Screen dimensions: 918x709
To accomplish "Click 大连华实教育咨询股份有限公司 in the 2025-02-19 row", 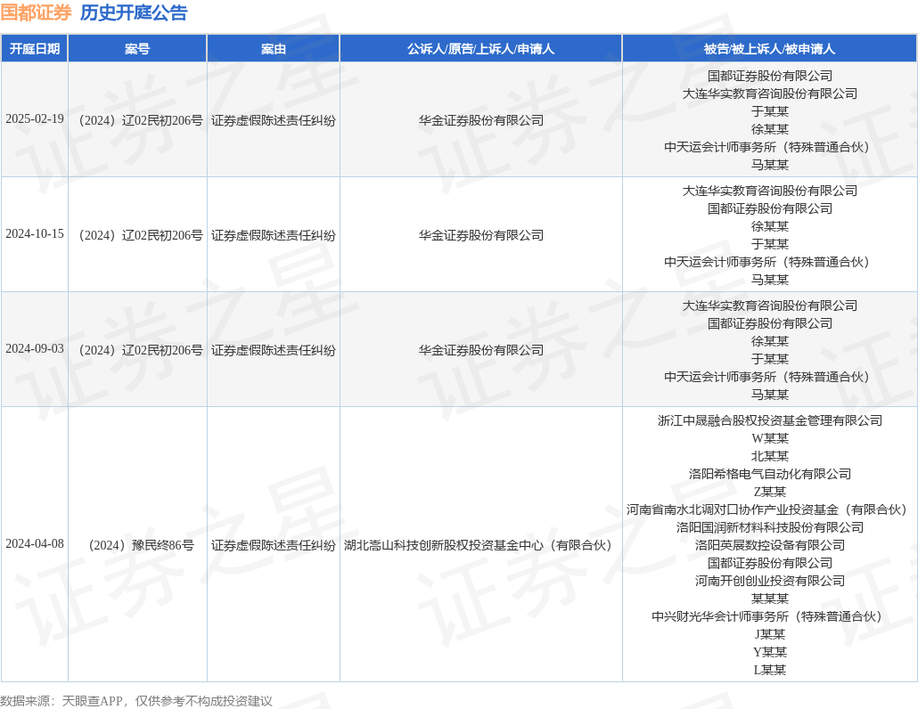I will point(770,94).
